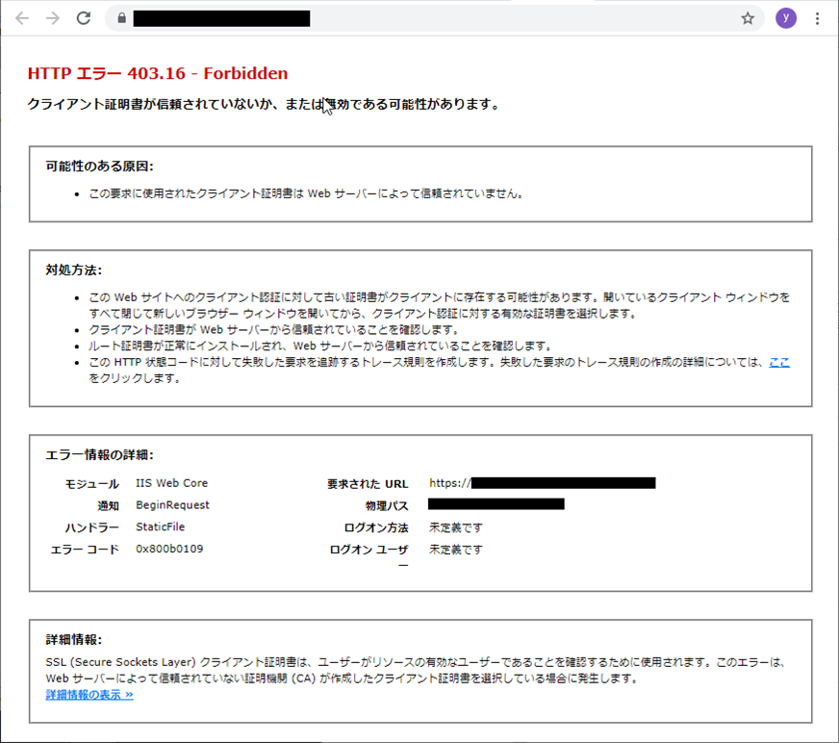This screenshot has width=839, height=743.
Task: Open the 詳細情報の表示 link
Action: [89, 693]
